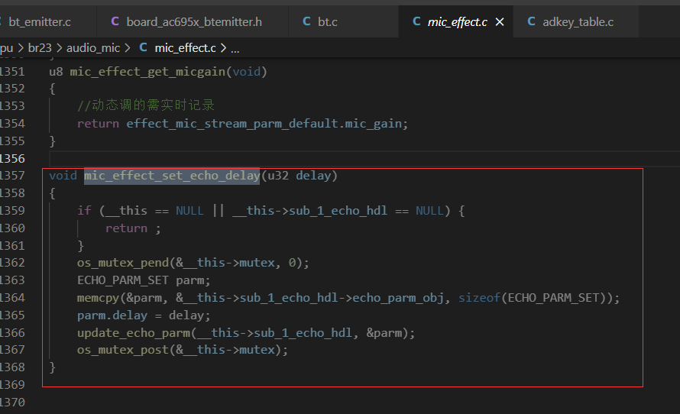This screenshot has width=680, height=414.
Task: Click sub_1_echo_hdl on line 1359
Action: (338, 211)
